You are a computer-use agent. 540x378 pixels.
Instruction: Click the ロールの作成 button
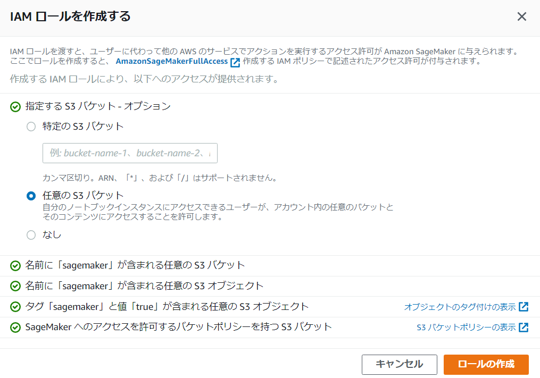click(x=486, y=365)
